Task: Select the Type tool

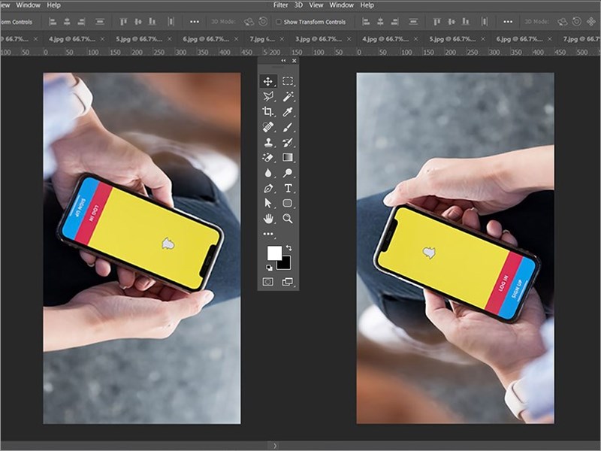Action: click(x=288, y=189)
